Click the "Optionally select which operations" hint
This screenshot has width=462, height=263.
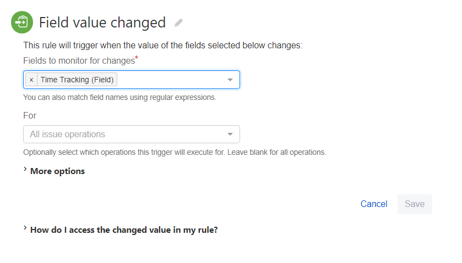coord(175,152)
